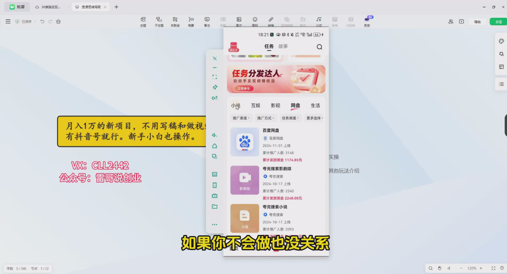Click the pin icon in mirror sidebar
Image resolution: width=507 pixels, height=274 pixels.
click(215, 87)
